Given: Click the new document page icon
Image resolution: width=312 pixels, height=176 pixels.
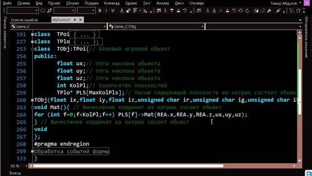Looking at the screenshot, I should click(x=298, y=11).
